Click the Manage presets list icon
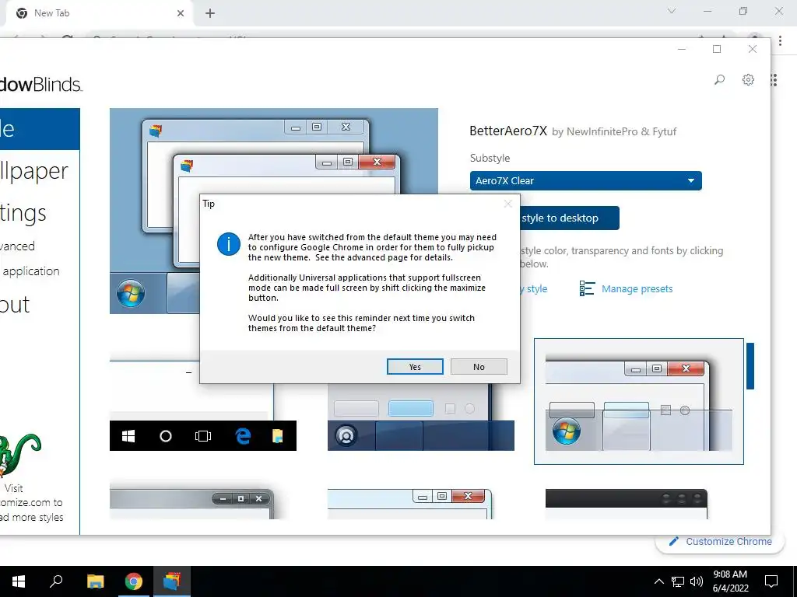This screenshot has width=797, height=597. (x=587, y=288)
